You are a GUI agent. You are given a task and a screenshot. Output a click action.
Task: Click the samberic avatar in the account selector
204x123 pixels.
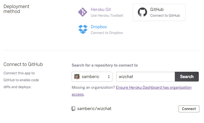77,77
